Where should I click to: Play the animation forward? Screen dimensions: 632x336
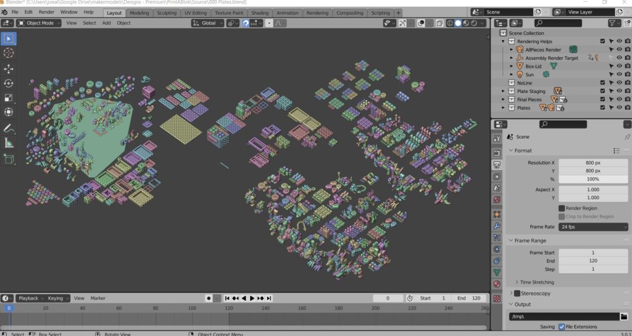252,298
